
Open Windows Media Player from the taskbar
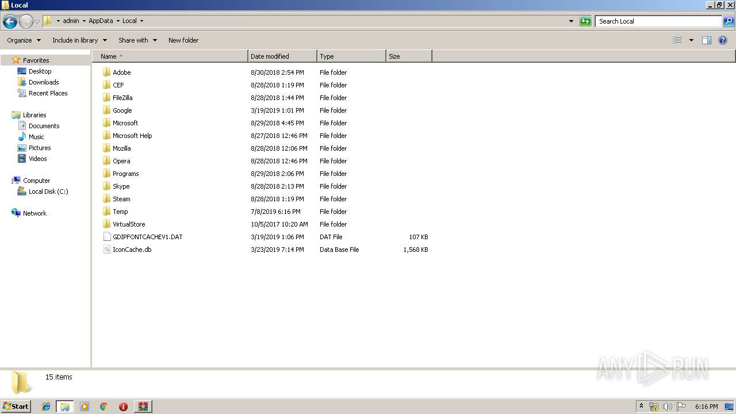pyautogui.click(x=85, y=407)
